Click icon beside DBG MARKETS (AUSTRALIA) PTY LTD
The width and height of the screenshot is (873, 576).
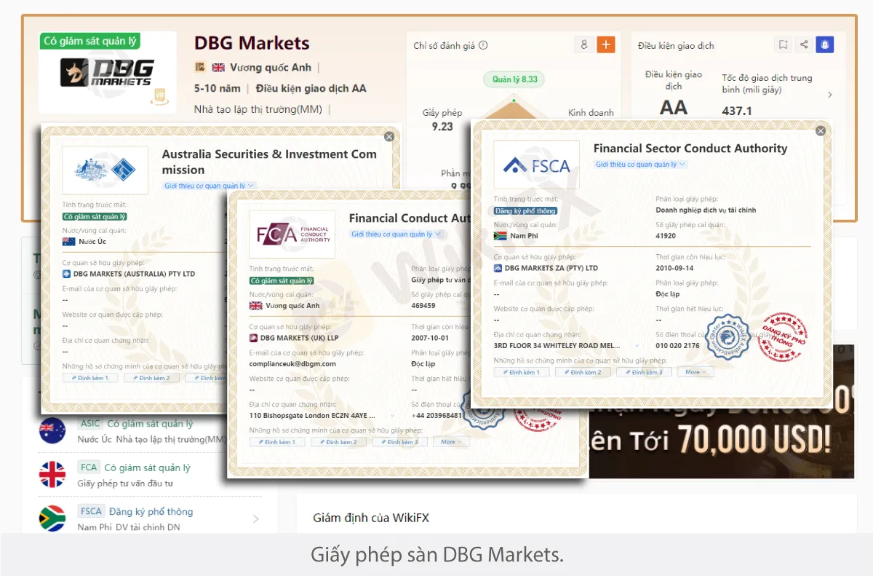coord(66,274)
